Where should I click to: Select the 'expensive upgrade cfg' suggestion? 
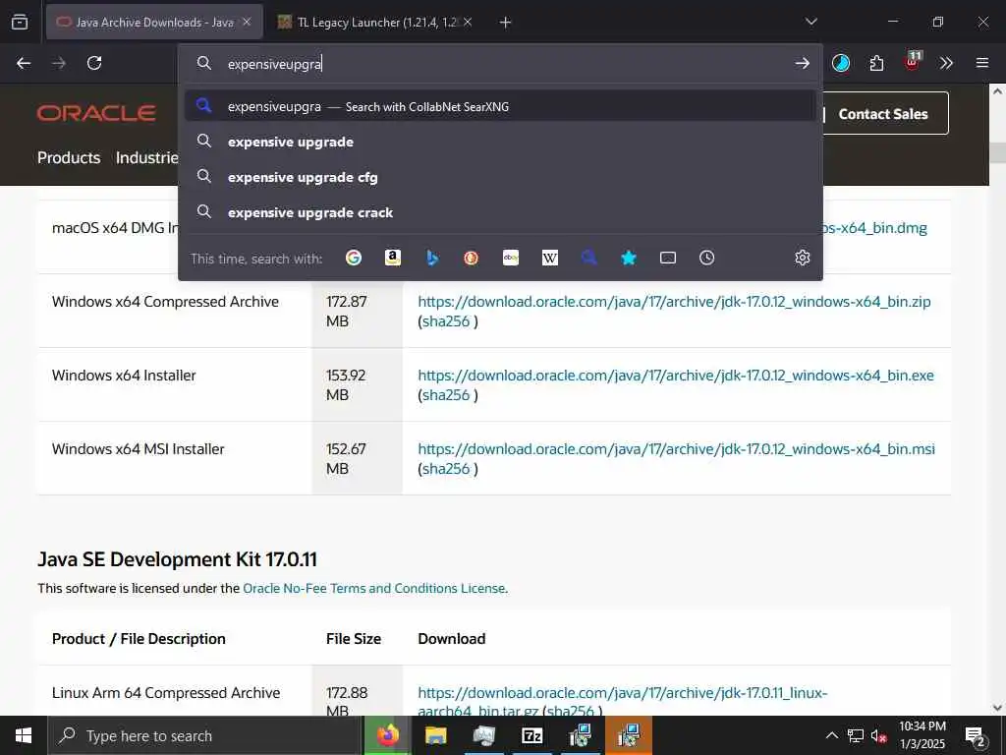(x=500, y=177)
